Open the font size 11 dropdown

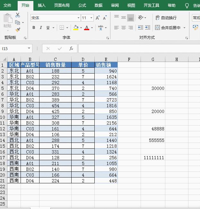(91, 18)
